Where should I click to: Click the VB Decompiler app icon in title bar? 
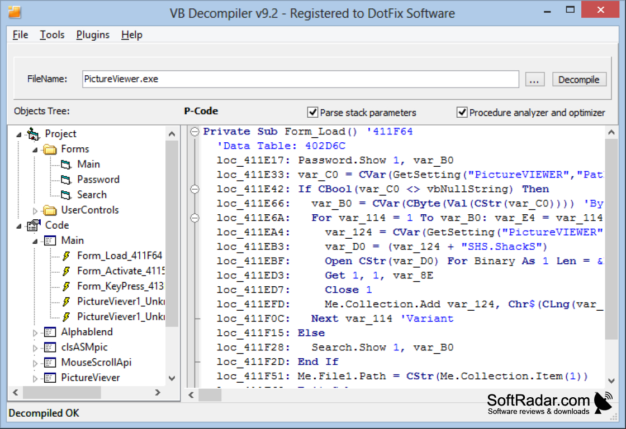pyautogui.click(x=15, y=12)
